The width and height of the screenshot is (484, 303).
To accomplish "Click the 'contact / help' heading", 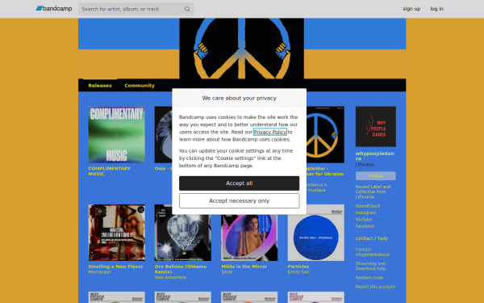I will (x=372, y=238).
